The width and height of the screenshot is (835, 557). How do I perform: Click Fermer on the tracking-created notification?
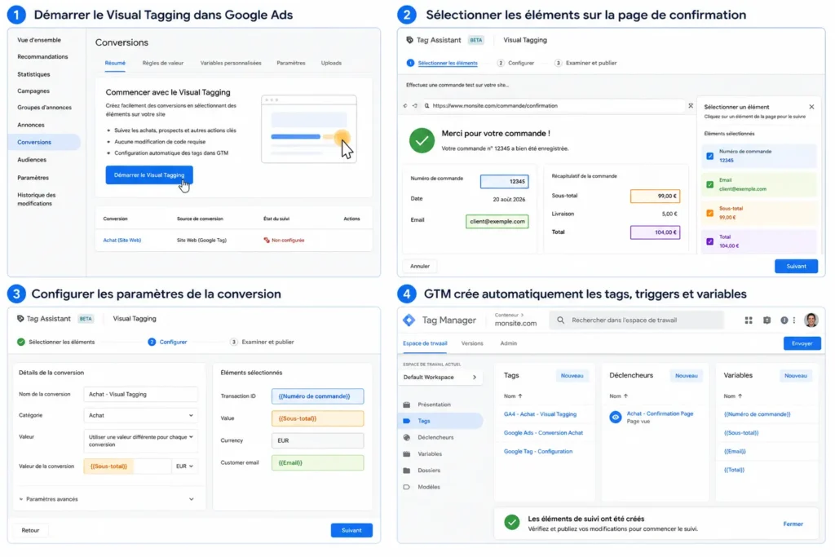click(793, 524)
